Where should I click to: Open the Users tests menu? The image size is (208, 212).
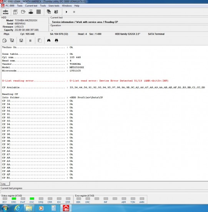coord(54,6)
